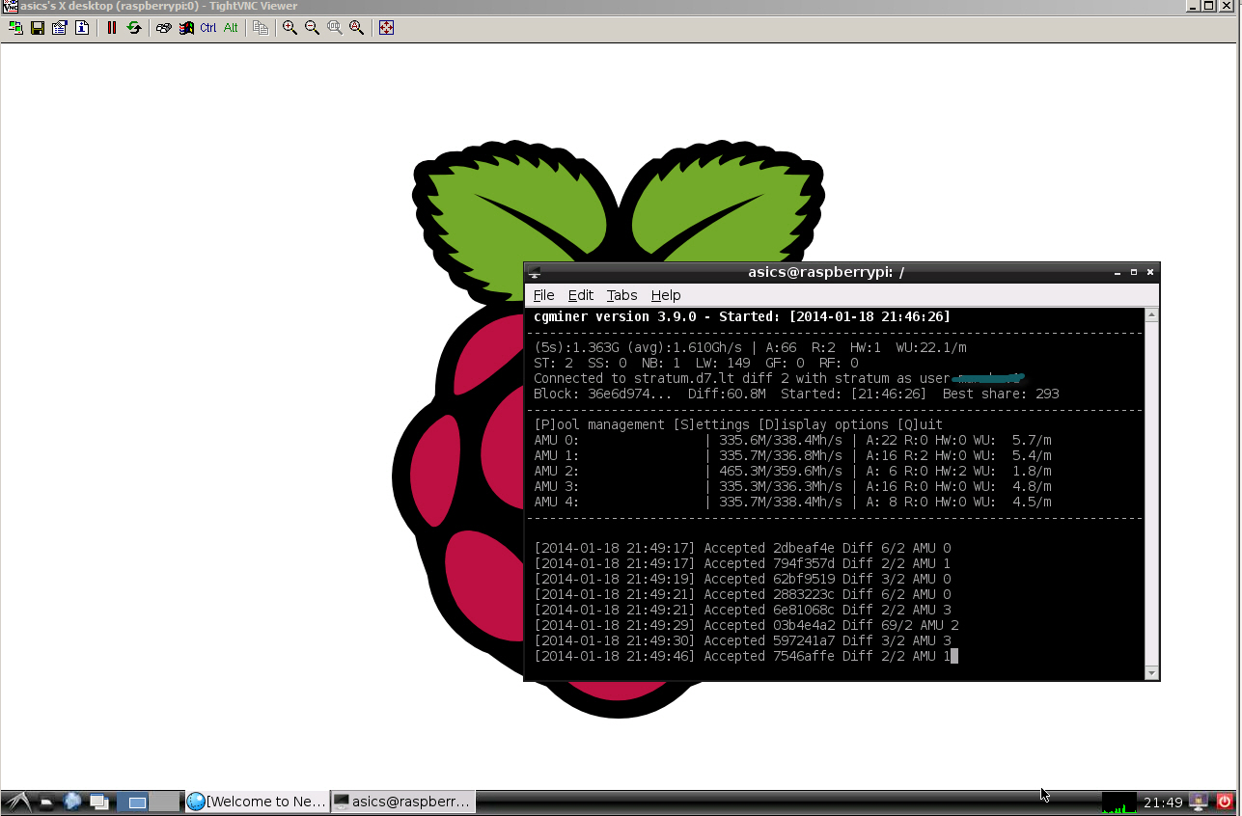
Task: Activate the asics@raspberr... taskbar button
Action: coord(402,802)
